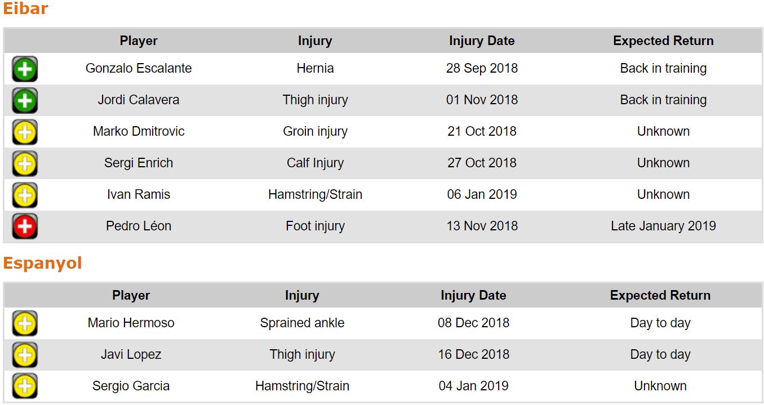Select player name Pedro Léon

tap(139, 226)
